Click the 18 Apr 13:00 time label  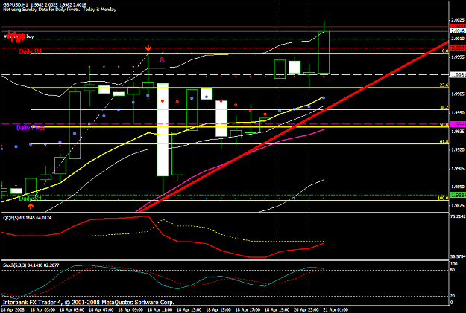click(189, 310)
